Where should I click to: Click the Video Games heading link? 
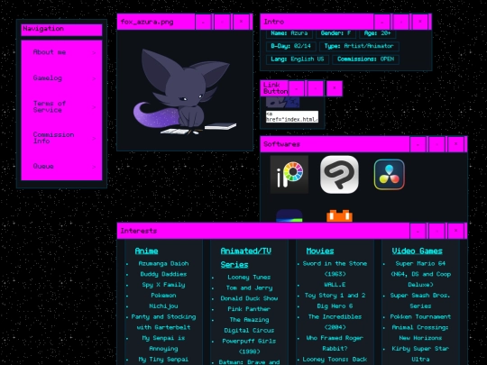pos(418,251)
